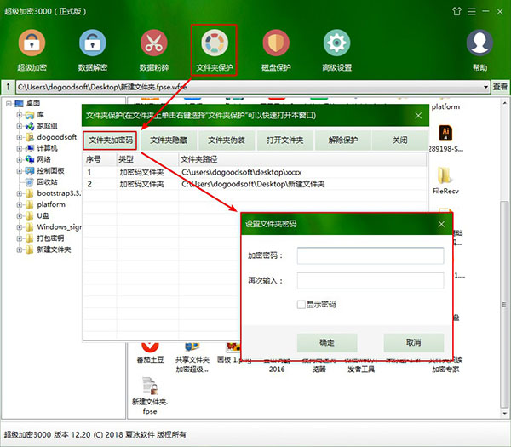Select the 数据粉碎 scissors icon
This screenshot has width=511, height=447.
click(154, 43)
